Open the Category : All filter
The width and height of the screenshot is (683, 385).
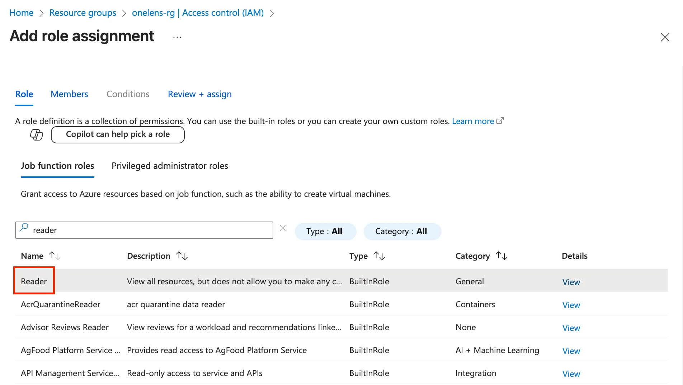tap(402, 232)
